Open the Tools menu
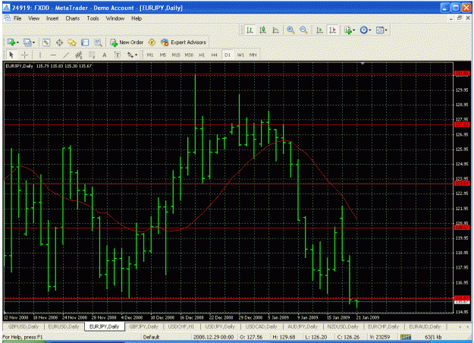The width and height of the screenshot is (474, 343). click(93, 18)
